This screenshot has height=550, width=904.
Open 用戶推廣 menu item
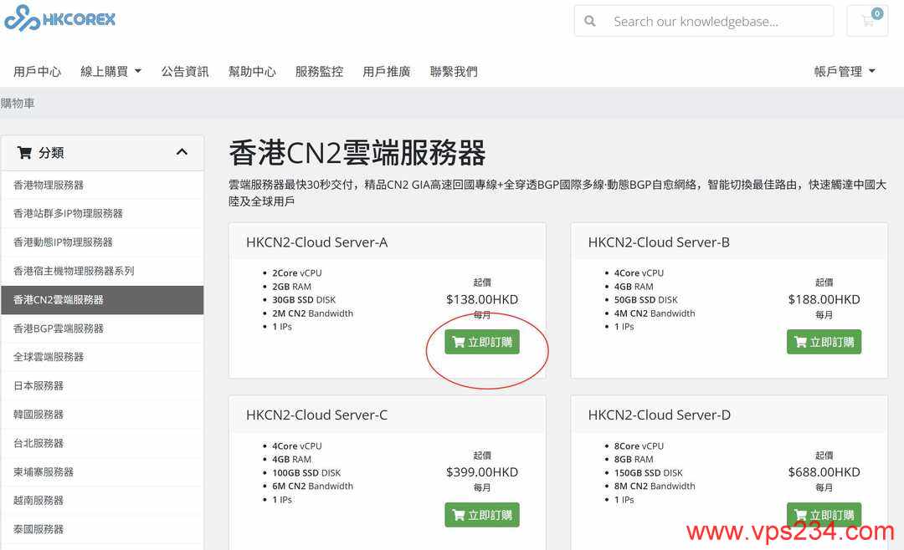tap(386, 71)
